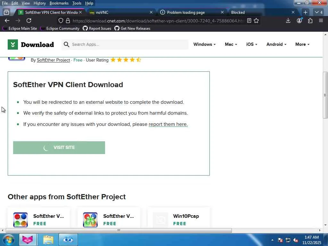
Task: Click the site security padlock icon
Action: [68, 21]
